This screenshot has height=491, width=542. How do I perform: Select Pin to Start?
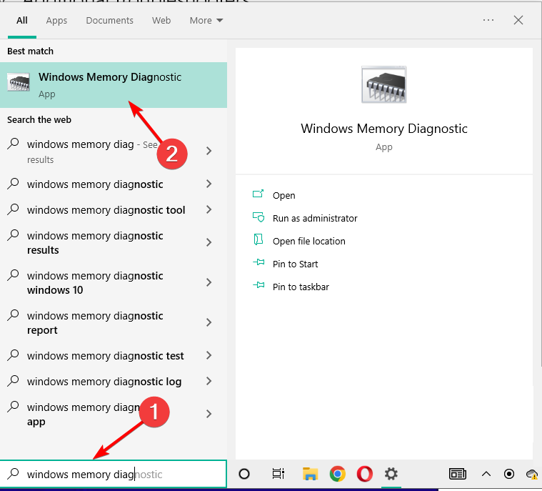pos(295,264)
